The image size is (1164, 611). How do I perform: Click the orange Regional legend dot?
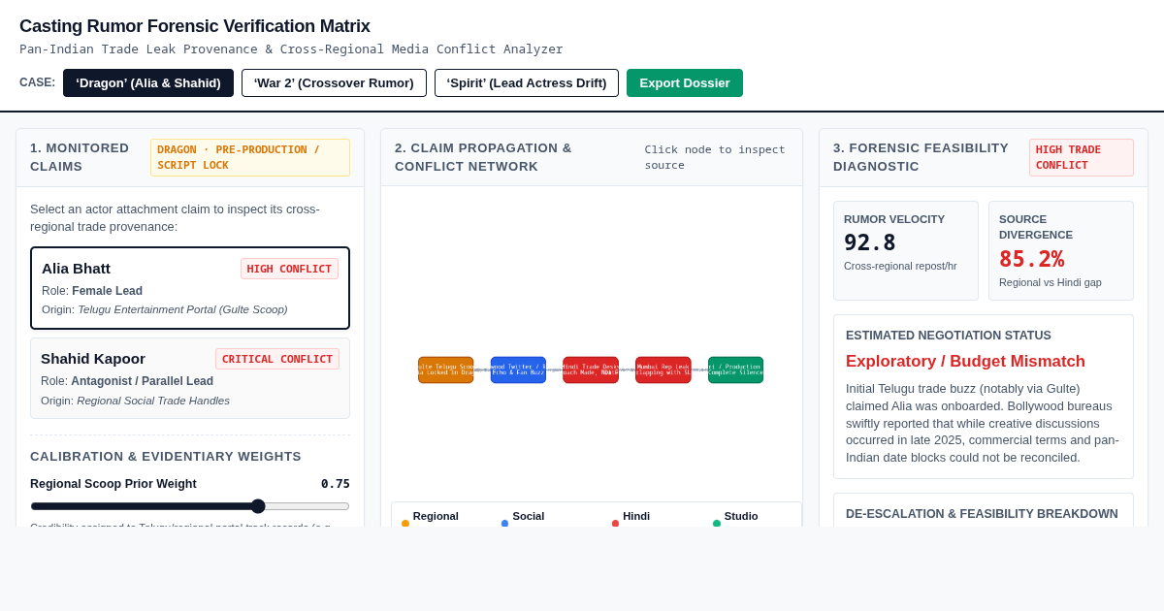[x=405, y=524]
